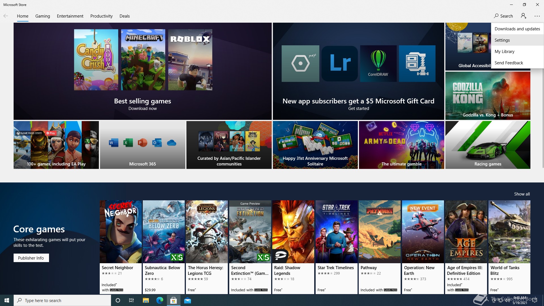The width and height of the screenshot is (544, 306).
Task: Open the Racing games tile
Action: click(488, 145)
